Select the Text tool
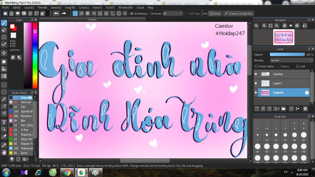Image resolution: width=315 pixels, height=177 pixels. [4, 122]
